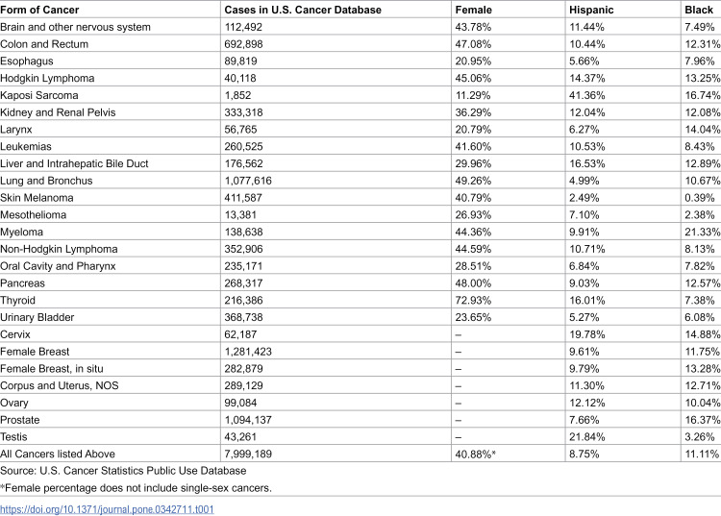Click the Black column header
Image resolution: width=721 pixels, height=516 pixels.
point(699,10)
